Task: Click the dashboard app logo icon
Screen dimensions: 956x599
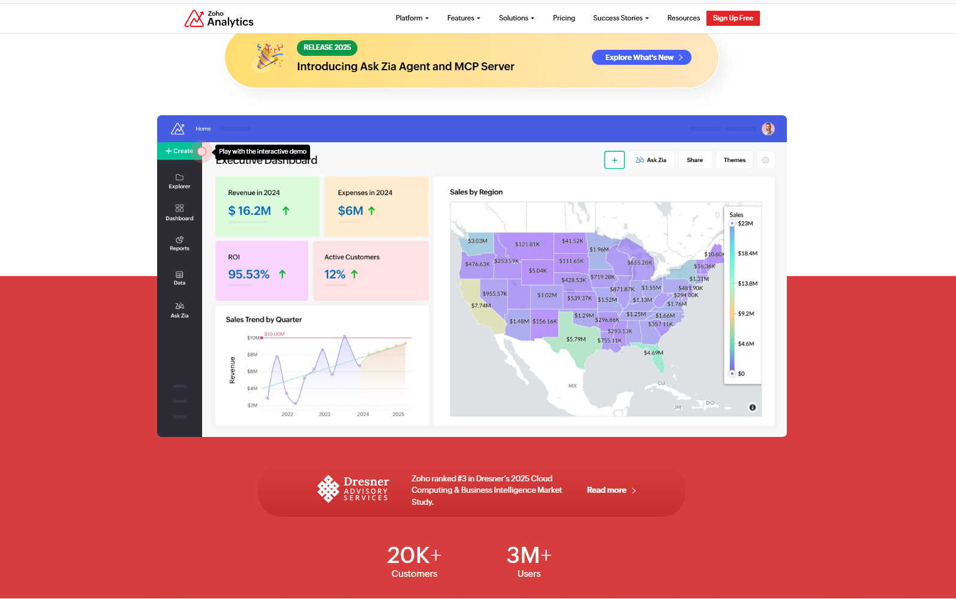Action: [x=178, y=128]
